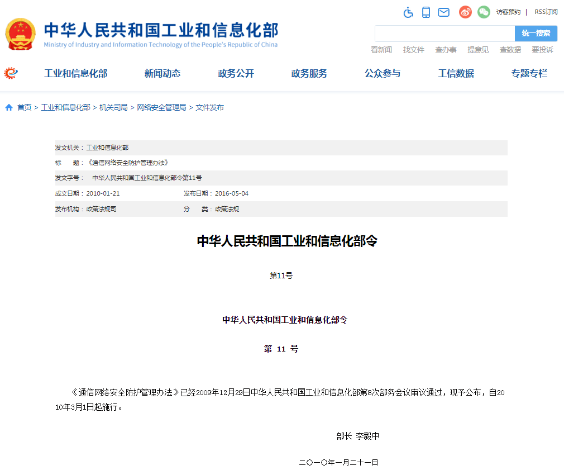564x470 pixels.
Task: Click the 统一搜索 search button
Action: click(x=536, y=34)
